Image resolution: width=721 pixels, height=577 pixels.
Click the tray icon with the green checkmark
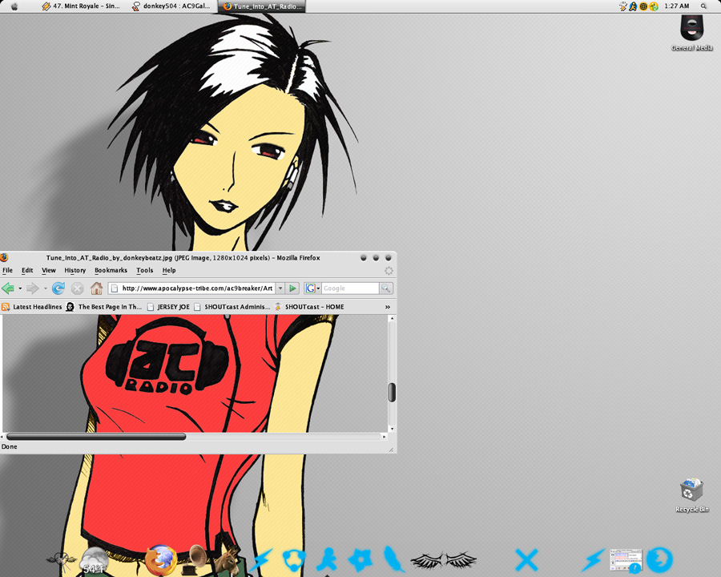(x=654, y=6)
